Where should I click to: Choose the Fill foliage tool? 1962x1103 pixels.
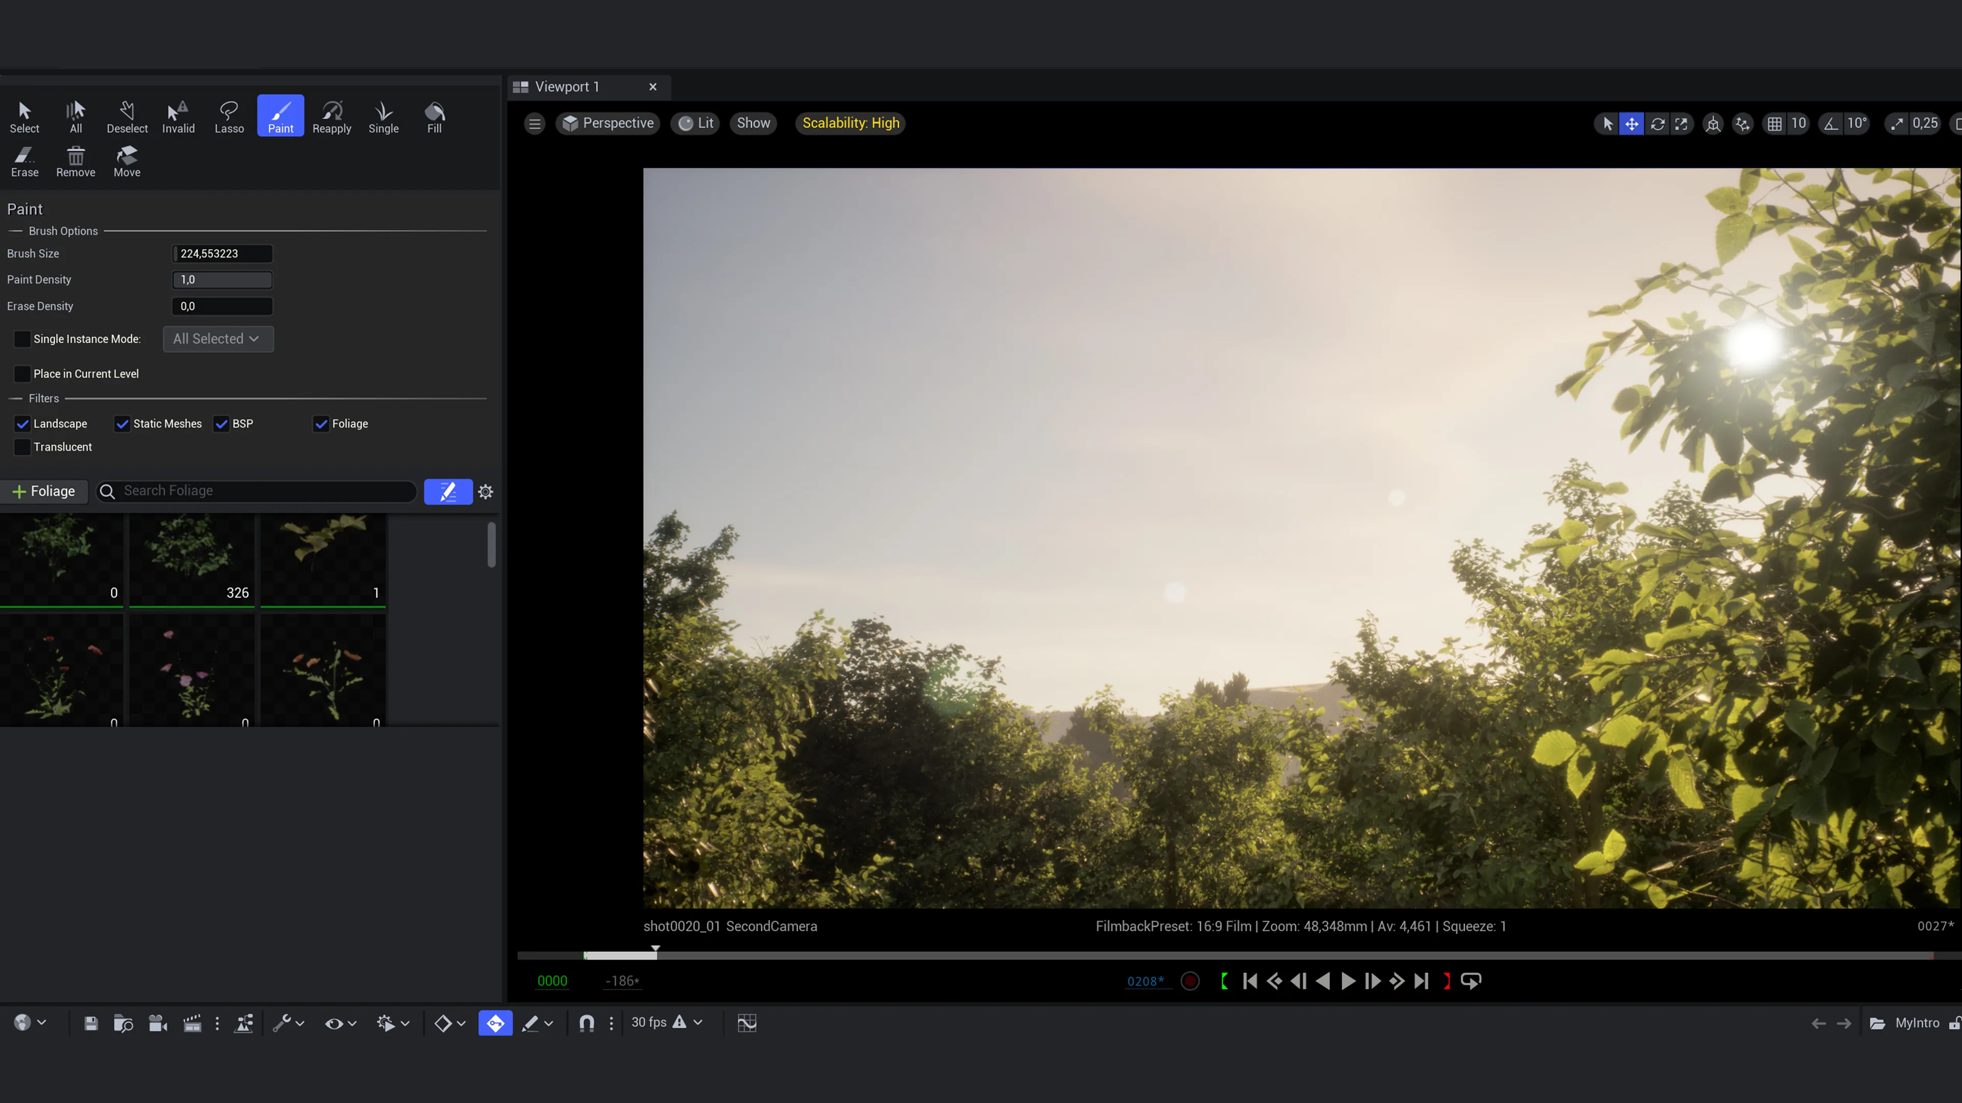(x=434, y=116)
